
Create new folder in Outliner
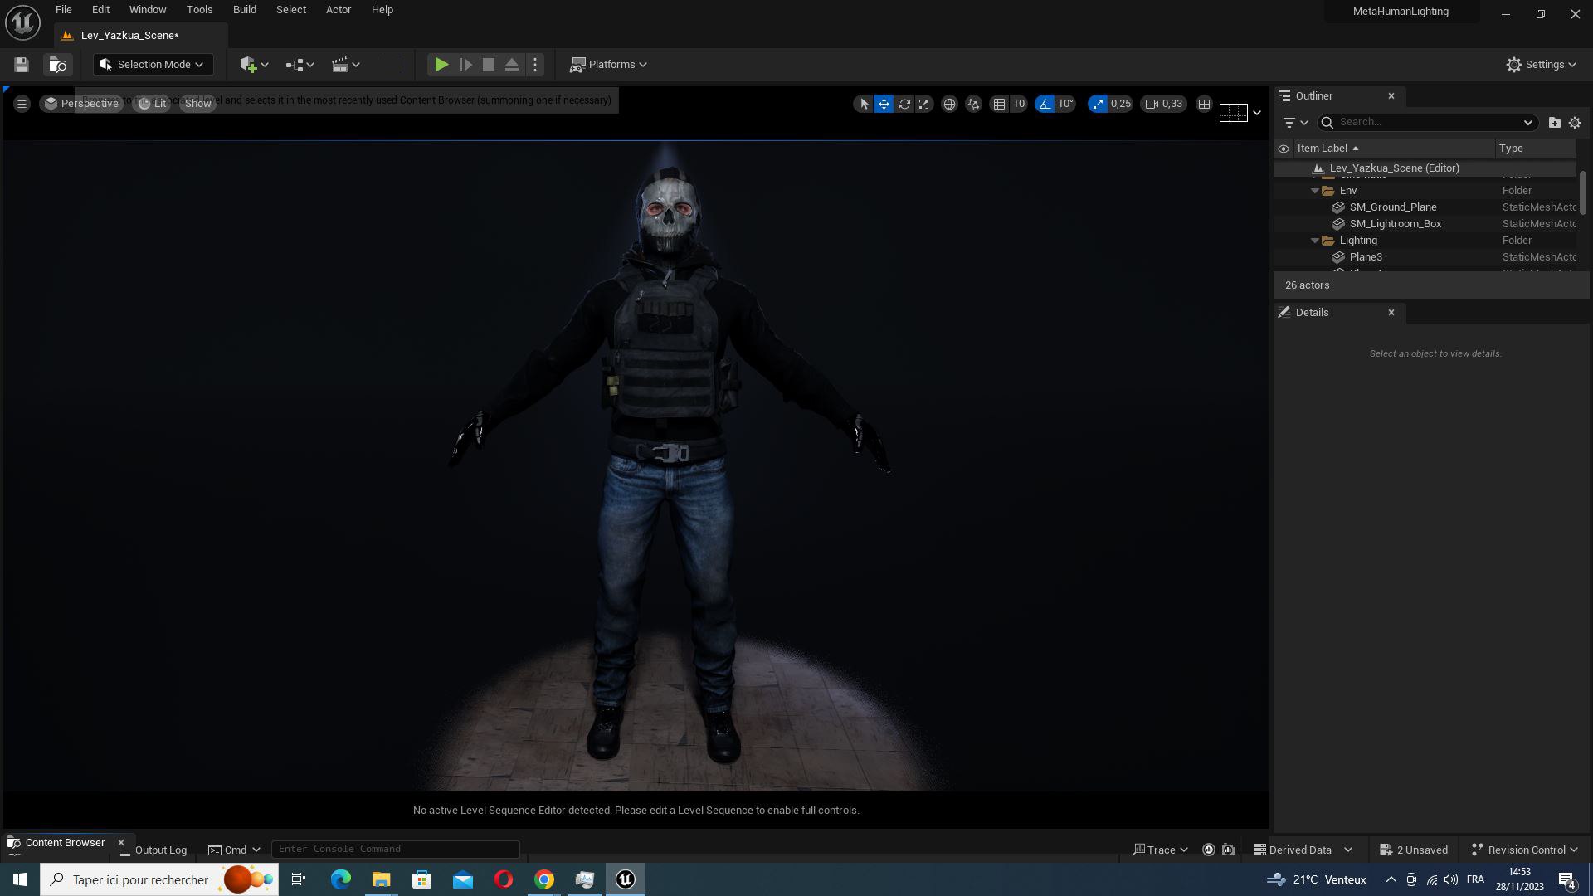point(1554,123)
